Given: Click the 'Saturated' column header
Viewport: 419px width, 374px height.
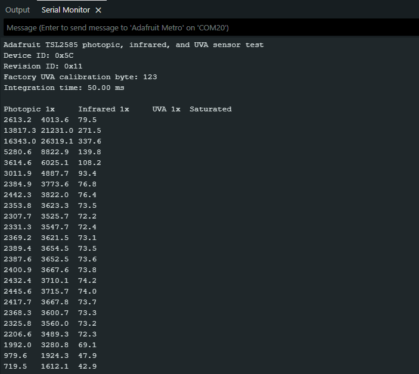Looking at the screenshot, I should coord(210,109).
